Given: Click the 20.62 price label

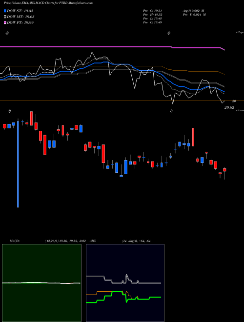Looking at the screenshot, I should tap(229, 107).
